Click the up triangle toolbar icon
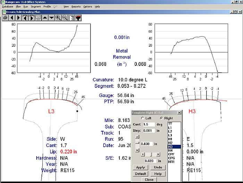Viewport: 243px width, 183px height. click(x=45, y=17)
